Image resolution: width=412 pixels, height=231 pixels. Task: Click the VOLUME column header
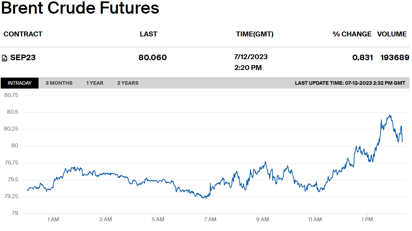click(x=392, y=34)
